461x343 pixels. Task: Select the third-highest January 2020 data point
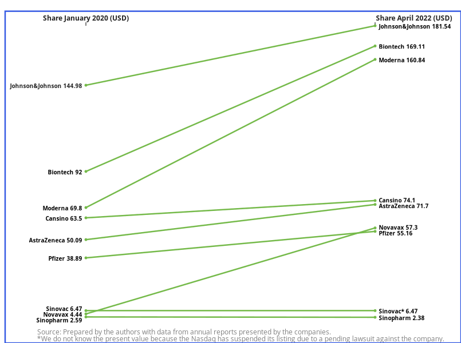[86, 208]
